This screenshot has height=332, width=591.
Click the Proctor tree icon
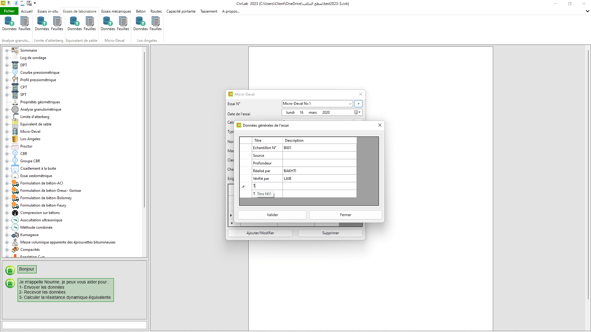coord(15,146)
